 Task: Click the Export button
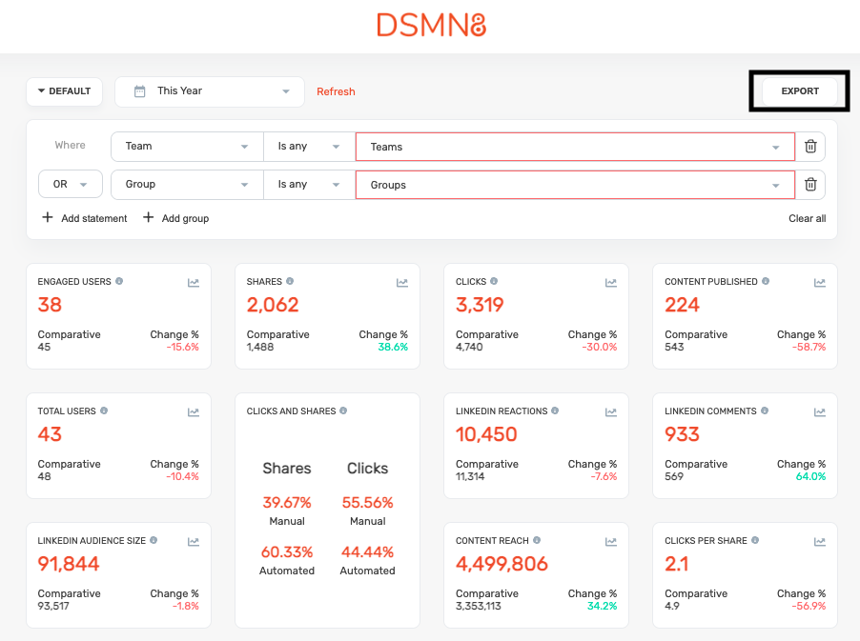800,91
